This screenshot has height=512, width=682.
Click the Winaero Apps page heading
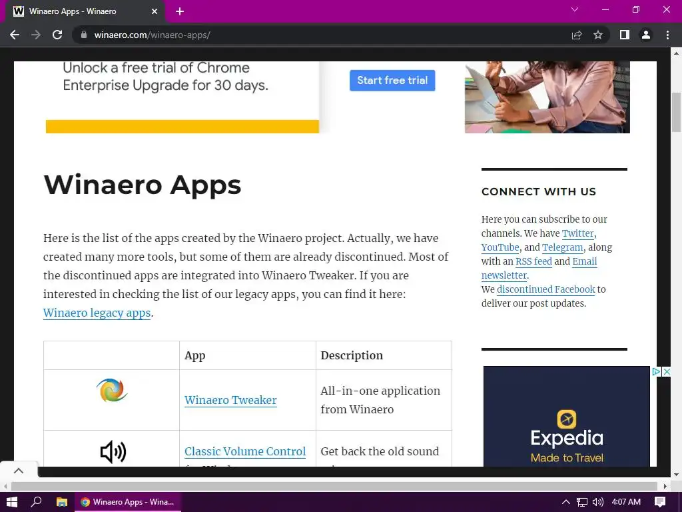click(143, 185)
